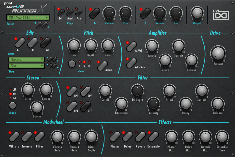The image size is (235, 157).
Task: Click the filter EG Depth knob
Action: pos(137,91)
